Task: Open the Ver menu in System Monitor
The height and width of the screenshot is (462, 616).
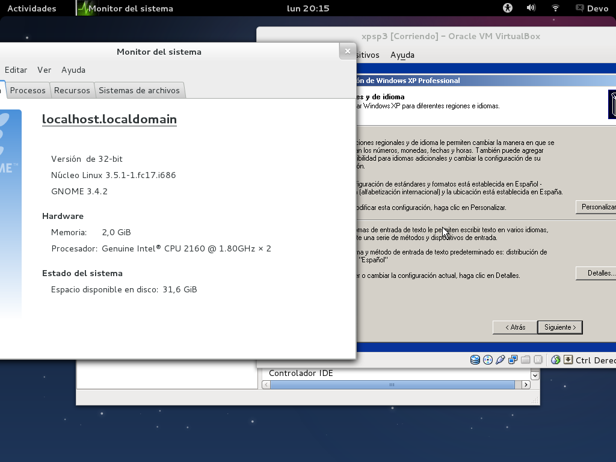Action: coord(44,70)
